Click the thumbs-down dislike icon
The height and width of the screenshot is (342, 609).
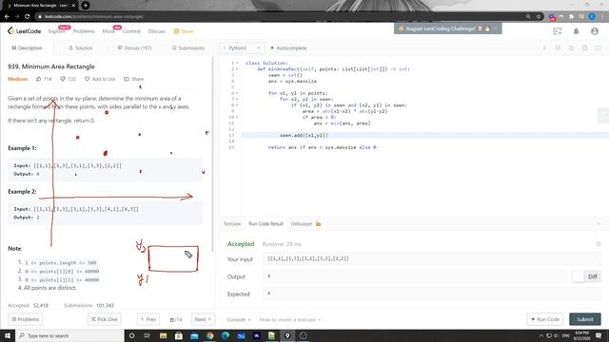(x=63, y=79)
